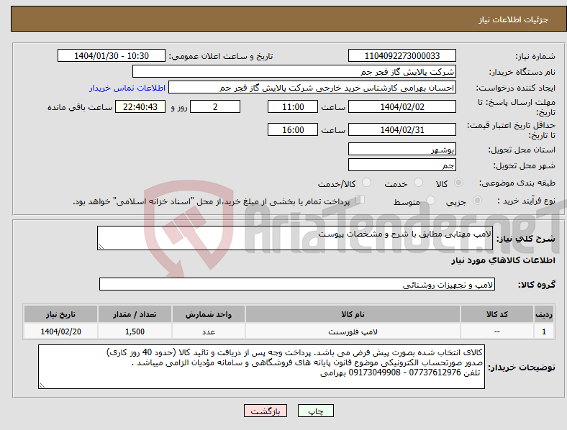Click the لامپ فلورسنت item name cell

353,331
